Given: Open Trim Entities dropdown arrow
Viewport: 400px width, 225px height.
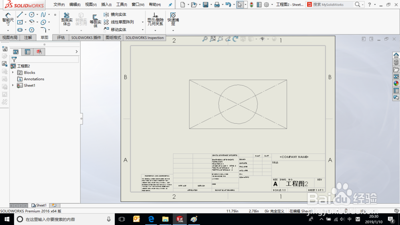Looking at the screenshot, I should (x=67, y=31).
